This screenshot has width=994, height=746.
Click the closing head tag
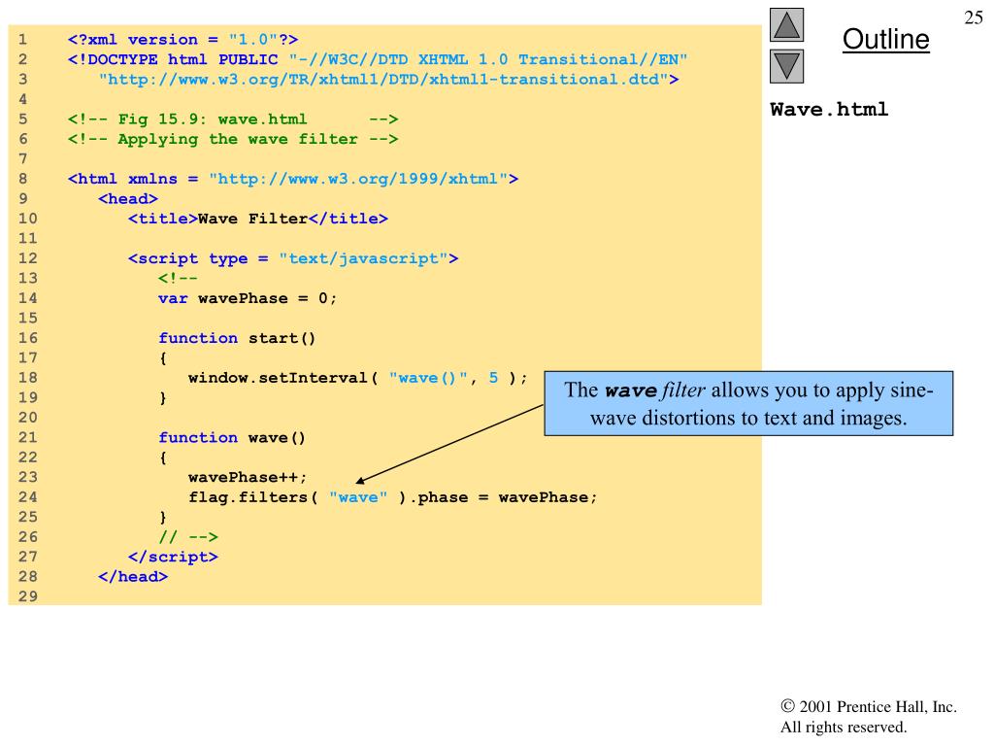point(133,577)
